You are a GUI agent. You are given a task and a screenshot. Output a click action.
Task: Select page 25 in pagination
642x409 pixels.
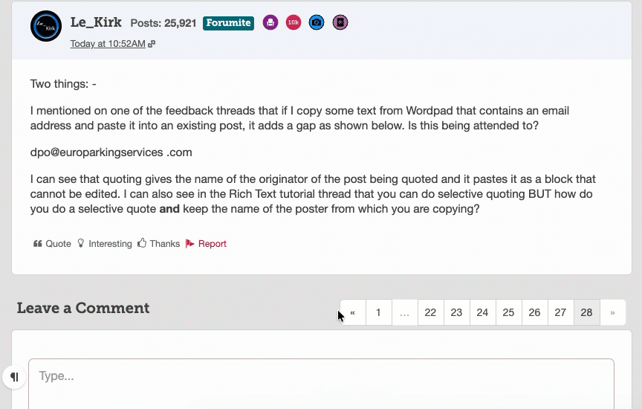click(508, 313)
